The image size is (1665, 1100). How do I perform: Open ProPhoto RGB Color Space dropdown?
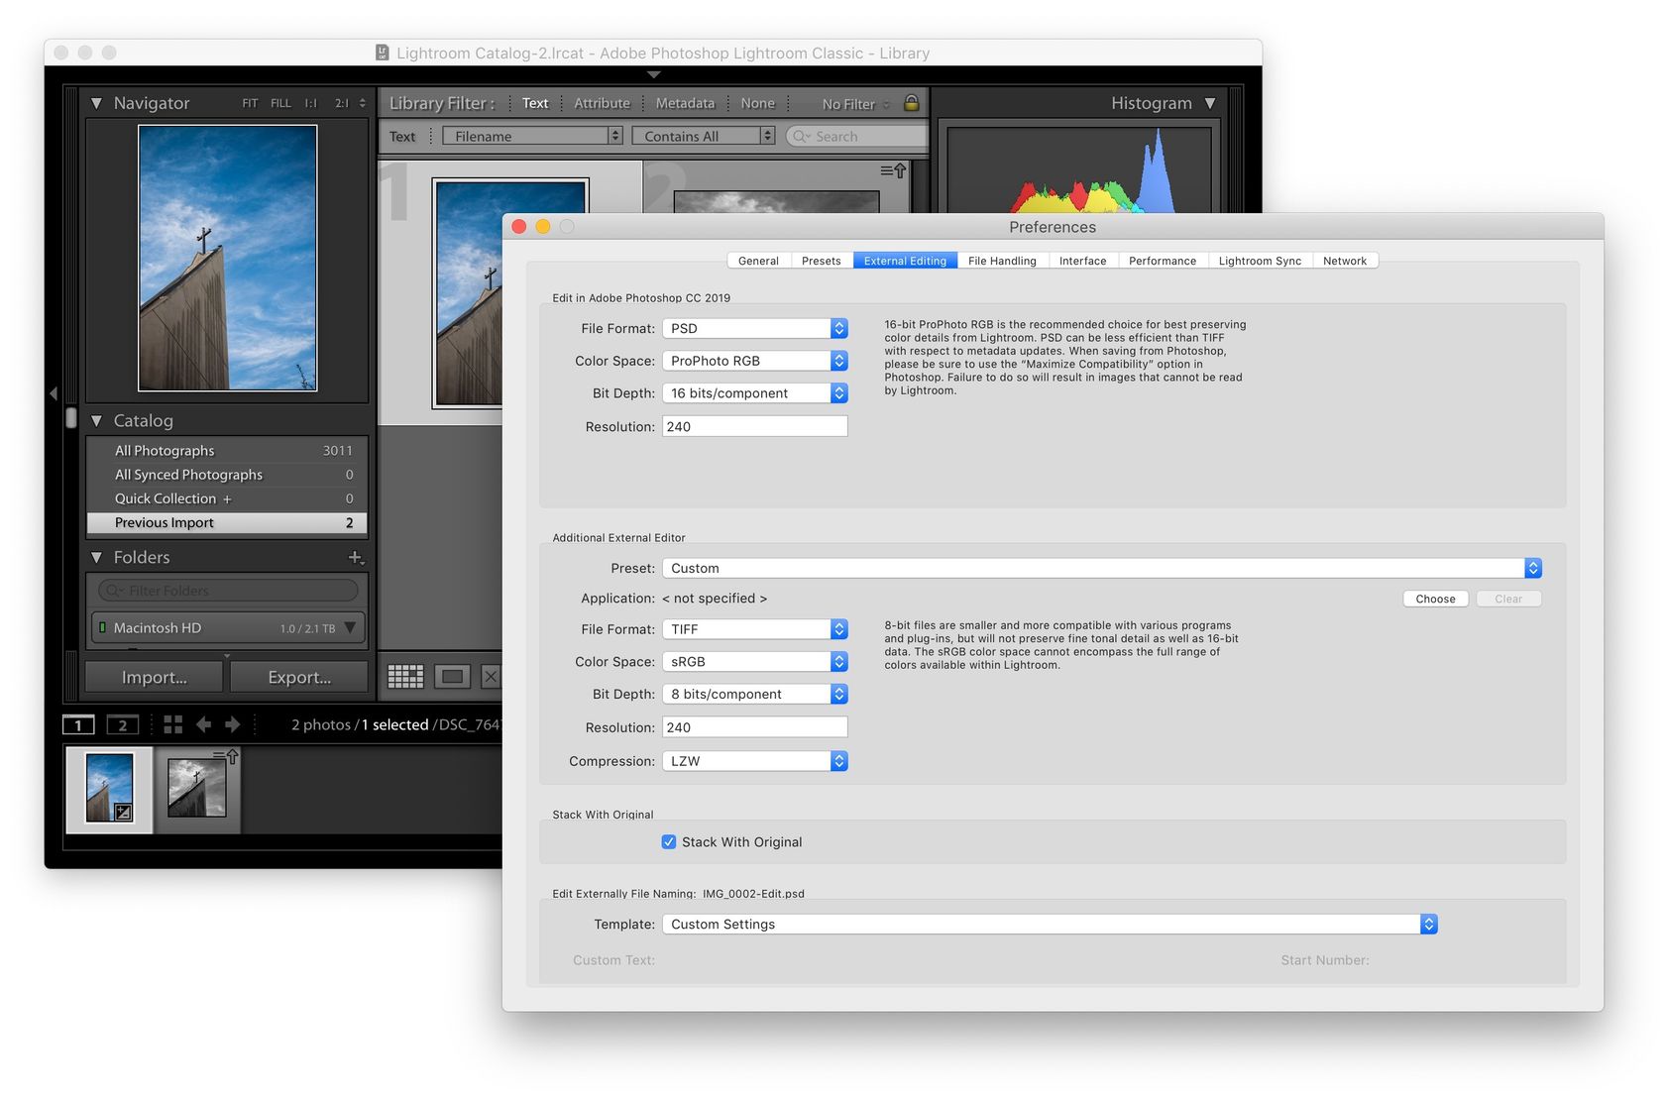pos(755,361)
